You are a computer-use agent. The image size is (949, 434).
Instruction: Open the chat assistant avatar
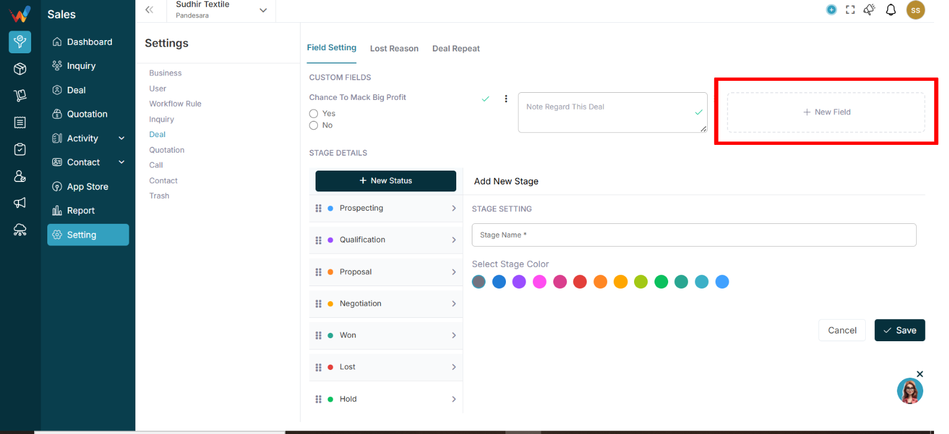(x=909, y=391)
